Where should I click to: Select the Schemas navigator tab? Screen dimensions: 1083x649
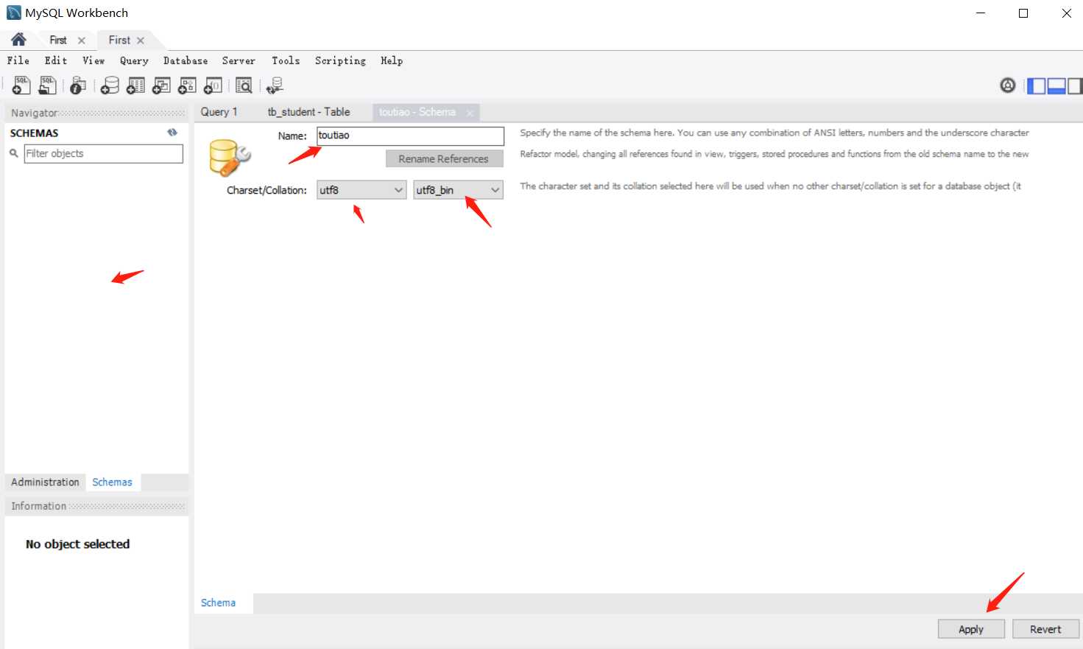point(113,482)
